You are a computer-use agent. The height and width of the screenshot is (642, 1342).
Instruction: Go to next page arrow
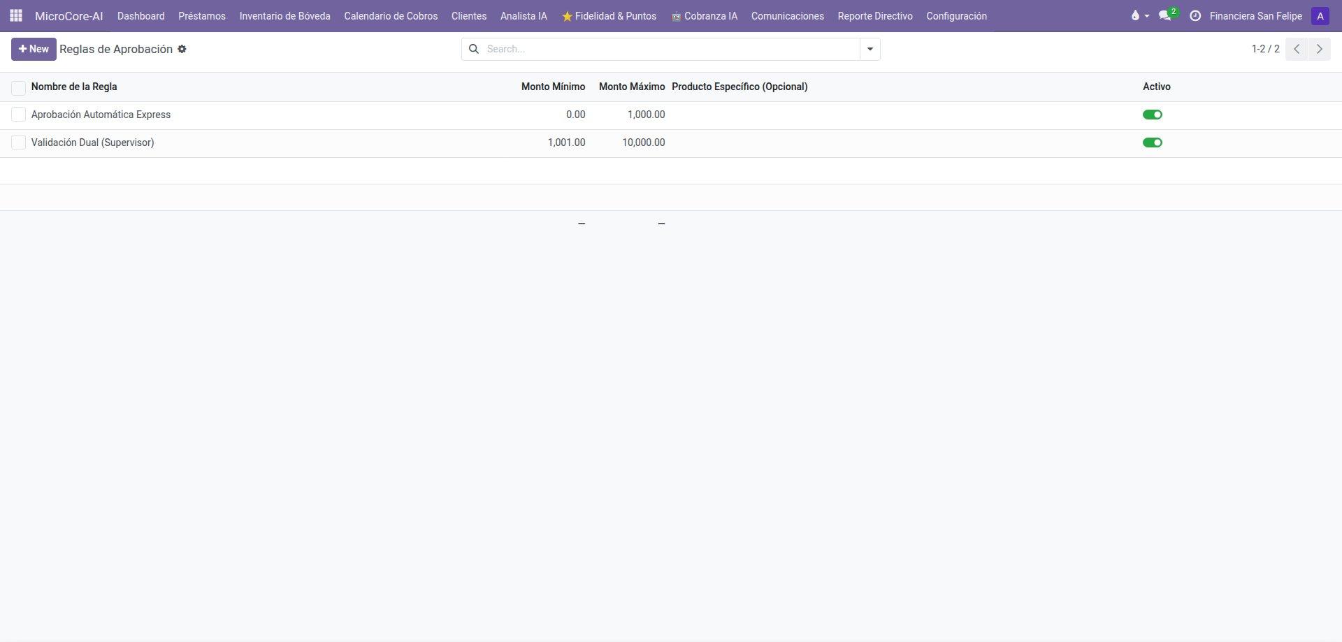[x=1320, y=49]
